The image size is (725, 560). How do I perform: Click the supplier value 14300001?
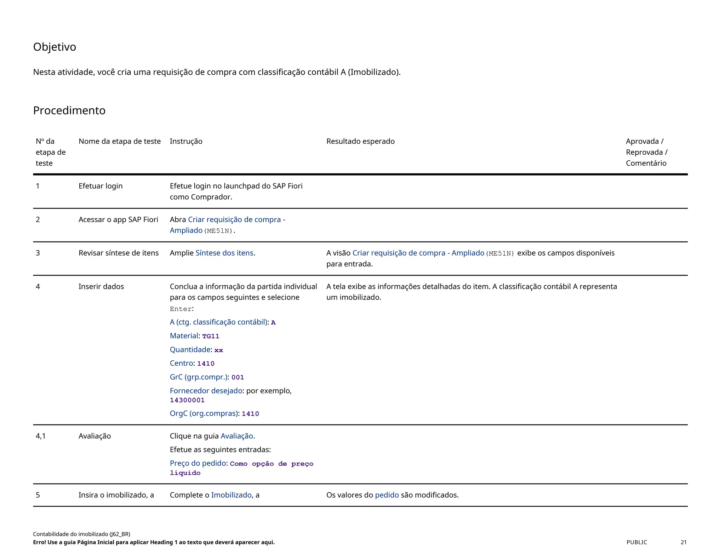[x=187, y=400]
